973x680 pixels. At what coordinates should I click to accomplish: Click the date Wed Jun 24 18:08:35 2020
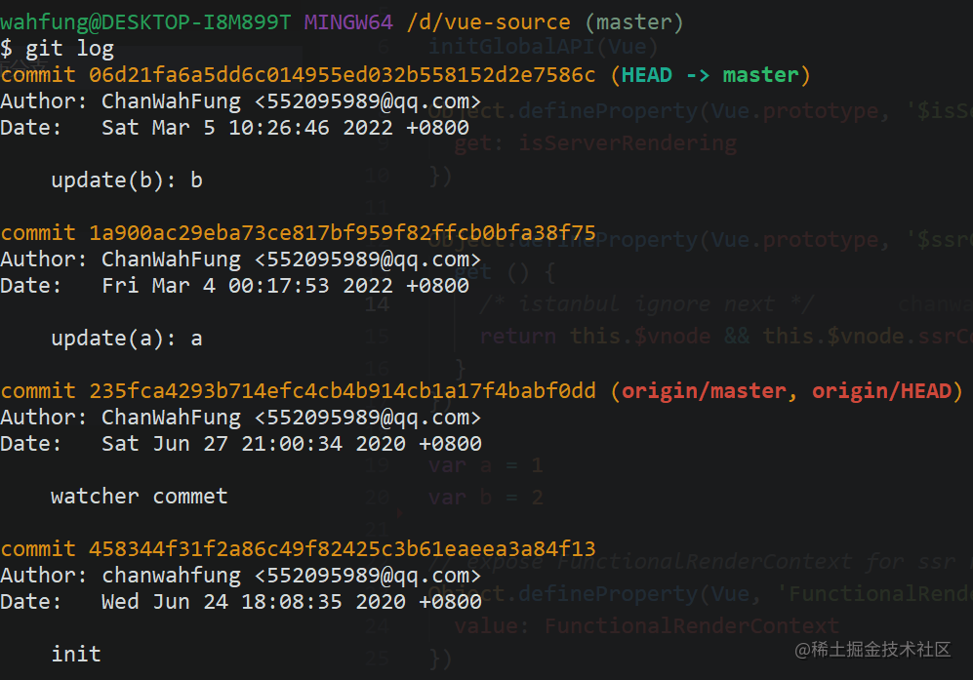(253, 601)
